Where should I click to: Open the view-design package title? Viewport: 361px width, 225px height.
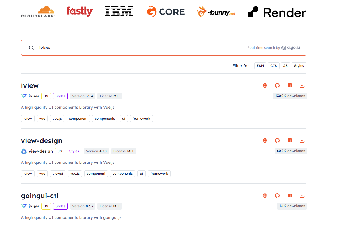(x=42, y=140)
